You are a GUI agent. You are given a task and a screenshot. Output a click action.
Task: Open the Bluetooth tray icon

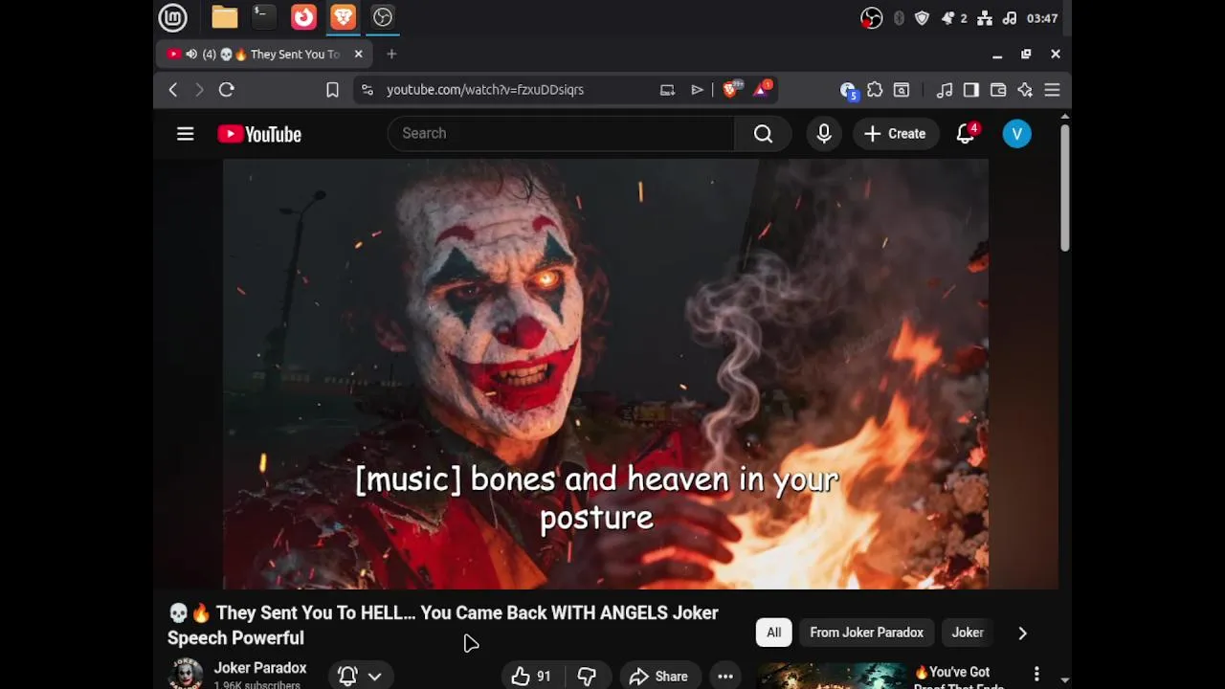coord(899,18)
